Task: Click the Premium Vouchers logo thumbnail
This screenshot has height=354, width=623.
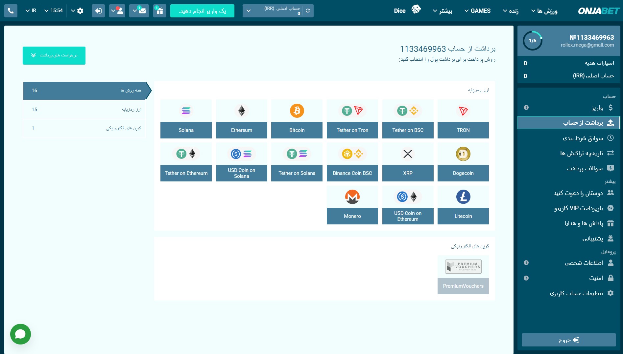Action: [463, 266]
